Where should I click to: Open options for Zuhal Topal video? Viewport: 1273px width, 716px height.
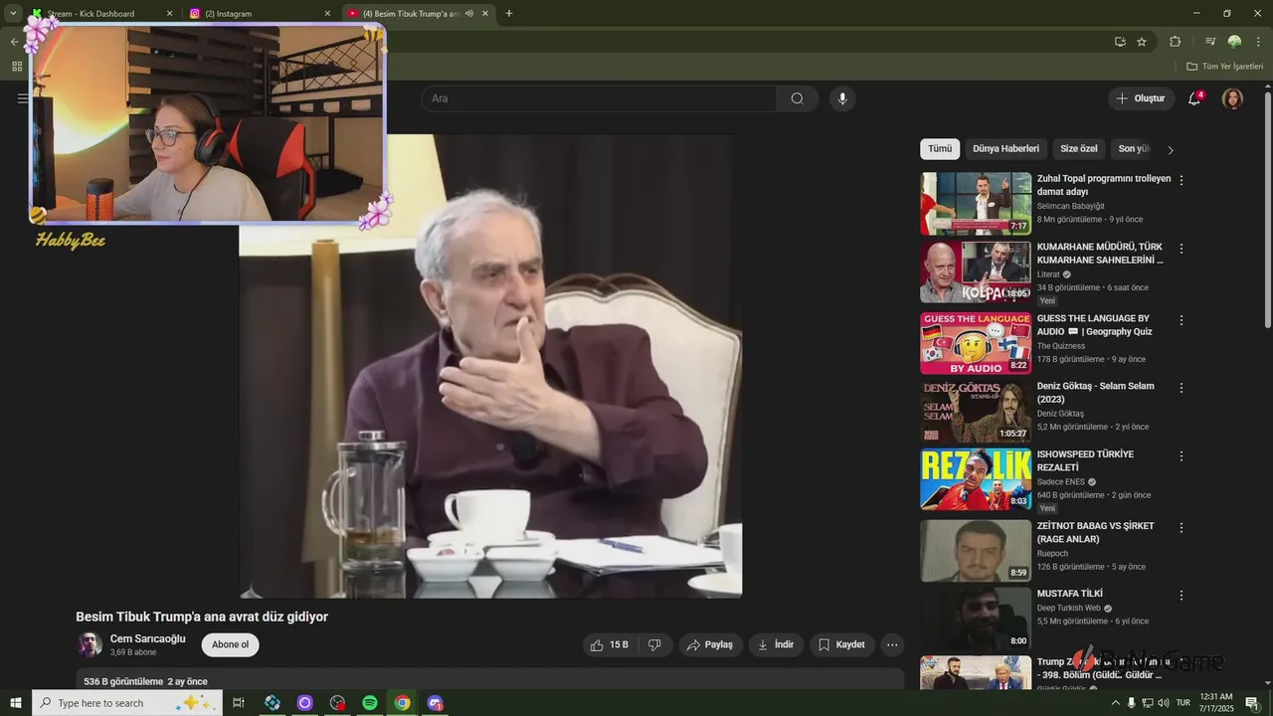(x=1182, y=180)
